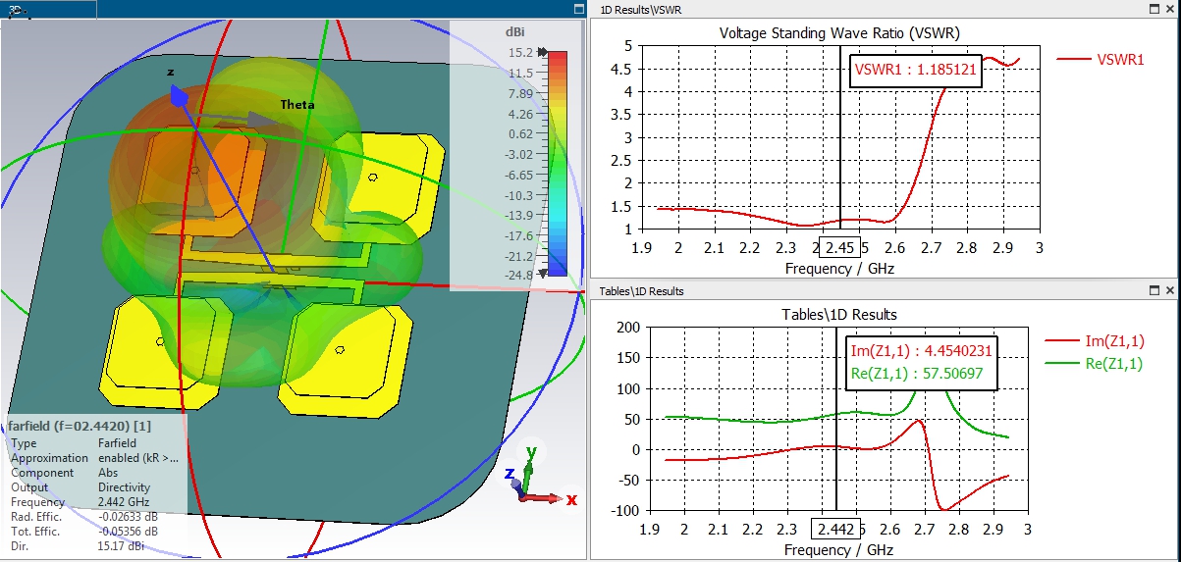
Task: Select the VSWR1 legend entry
Action: click(1100, 59)
